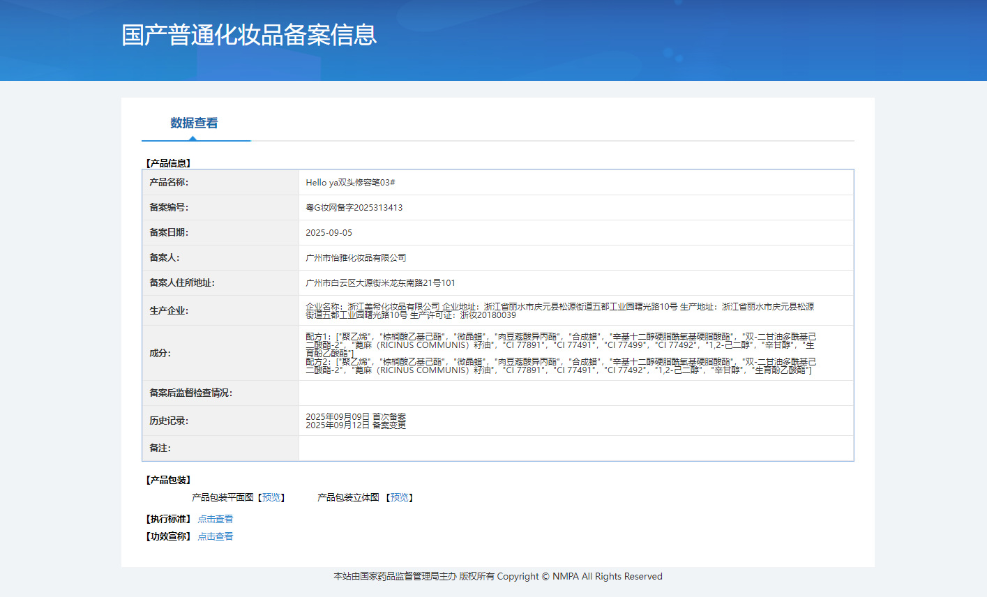The height and width of the screenshot is (597, 987).
Task: Click the filing date 2025-09-05
Action: [329, 233]
